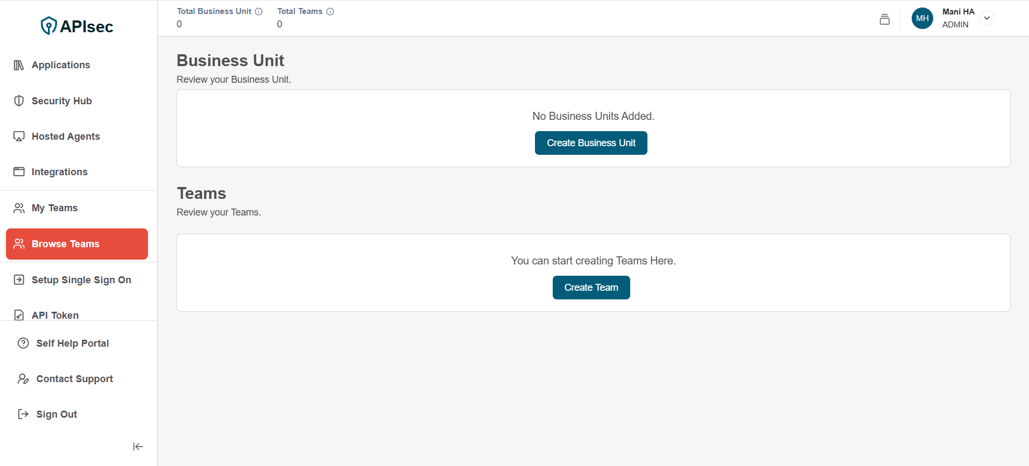Click the Sign Out arrow icon
This screenshot has height=466, width=1029.
pos(23,414)
